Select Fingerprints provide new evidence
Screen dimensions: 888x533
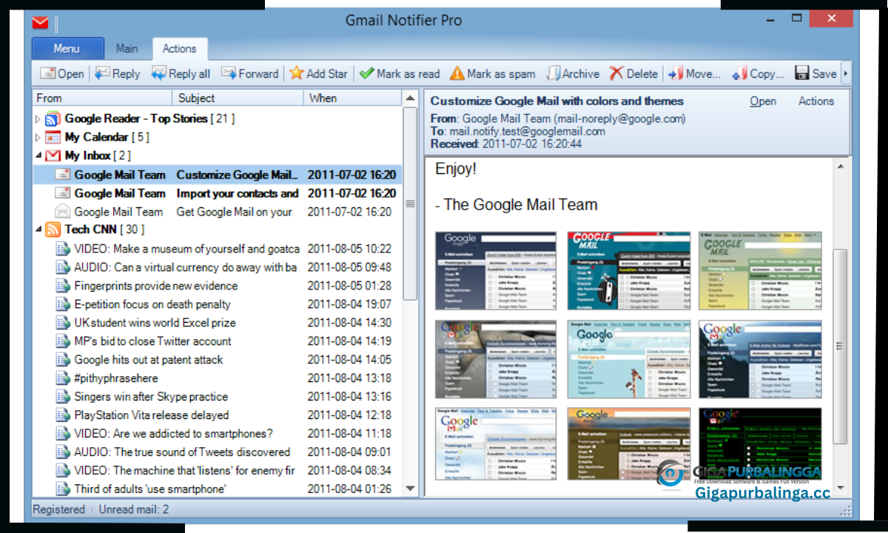tap(218, 286)
